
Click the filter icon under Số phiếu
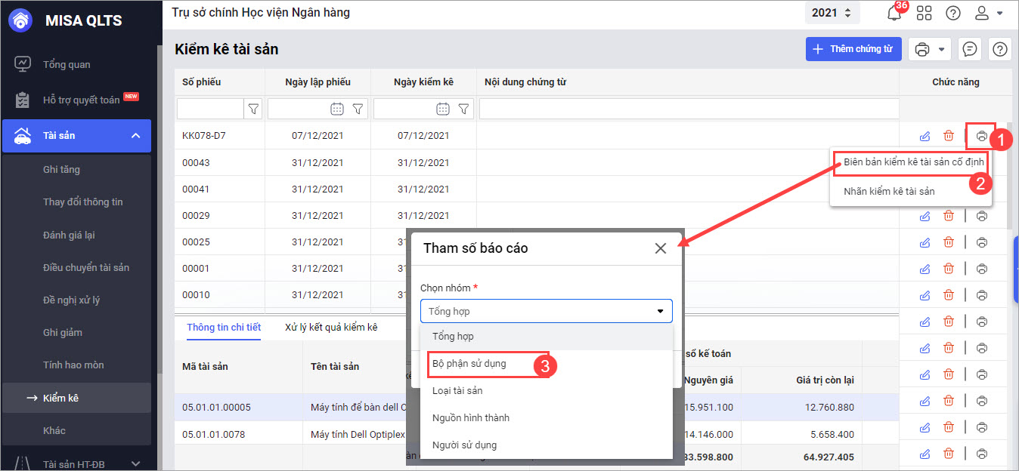[x=253, y=109]
